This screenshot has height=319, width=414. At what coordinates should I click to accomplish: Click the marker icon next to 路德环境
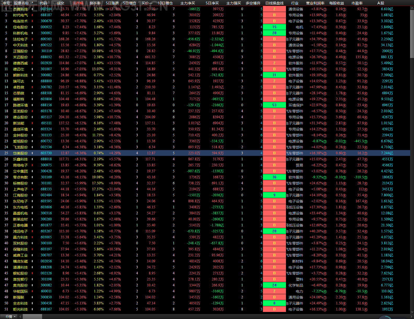[32, 105]
